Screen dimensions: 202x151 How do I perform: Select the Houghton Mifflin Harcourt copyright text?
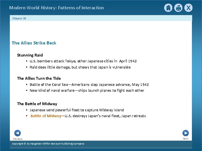(48, 144)
